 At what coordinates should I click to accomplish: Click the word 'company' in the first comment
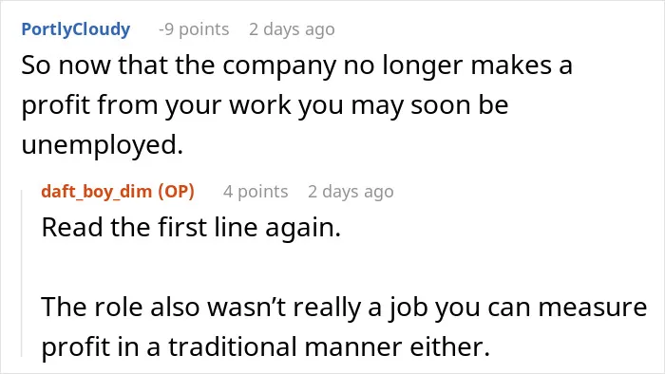279,67
